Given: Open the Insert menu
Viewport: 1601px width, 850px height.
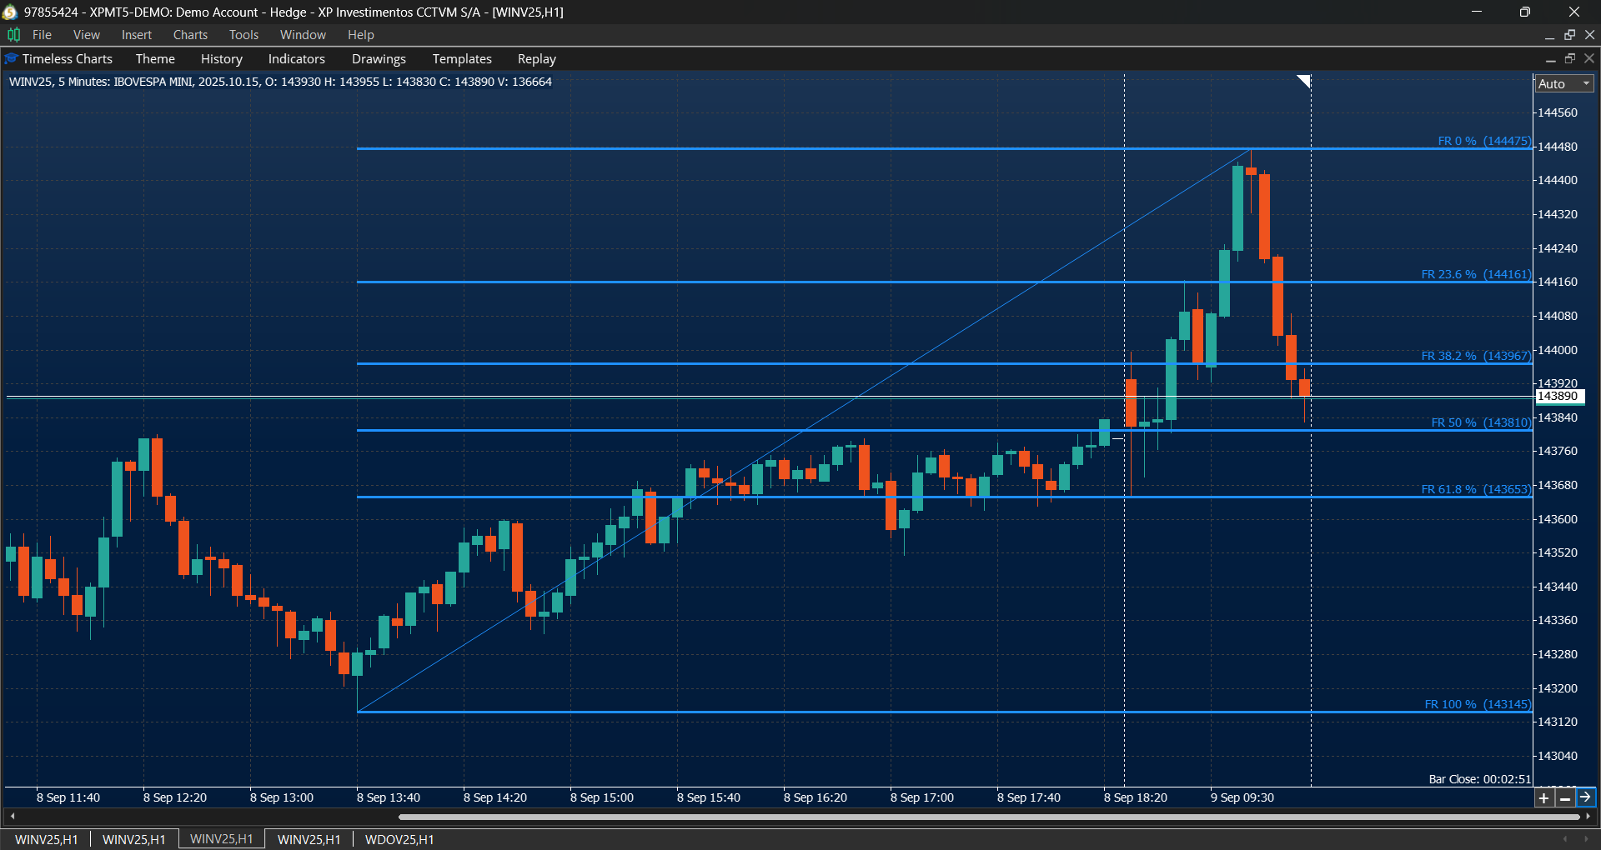Looking at the screenshot, I should click(136, 34).
